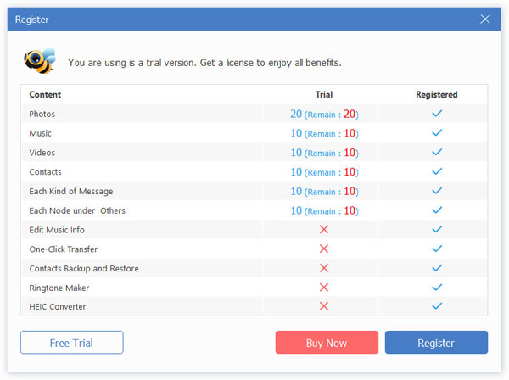Click the Free Trial button

coord(72,343)
